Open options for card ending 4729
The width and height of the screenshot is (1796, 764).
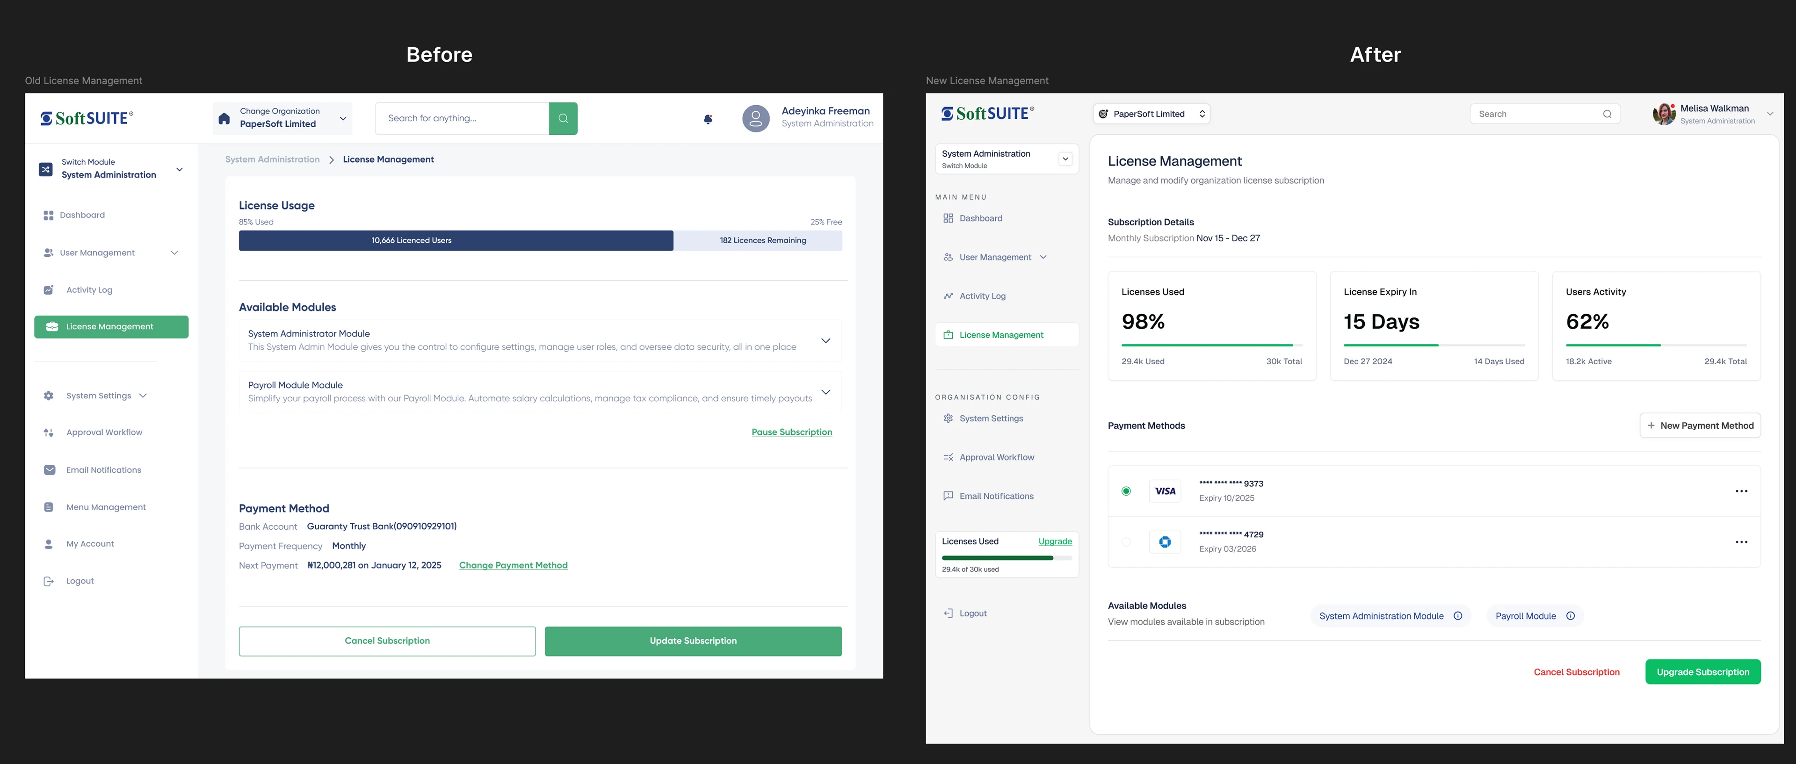point(1741,542)
